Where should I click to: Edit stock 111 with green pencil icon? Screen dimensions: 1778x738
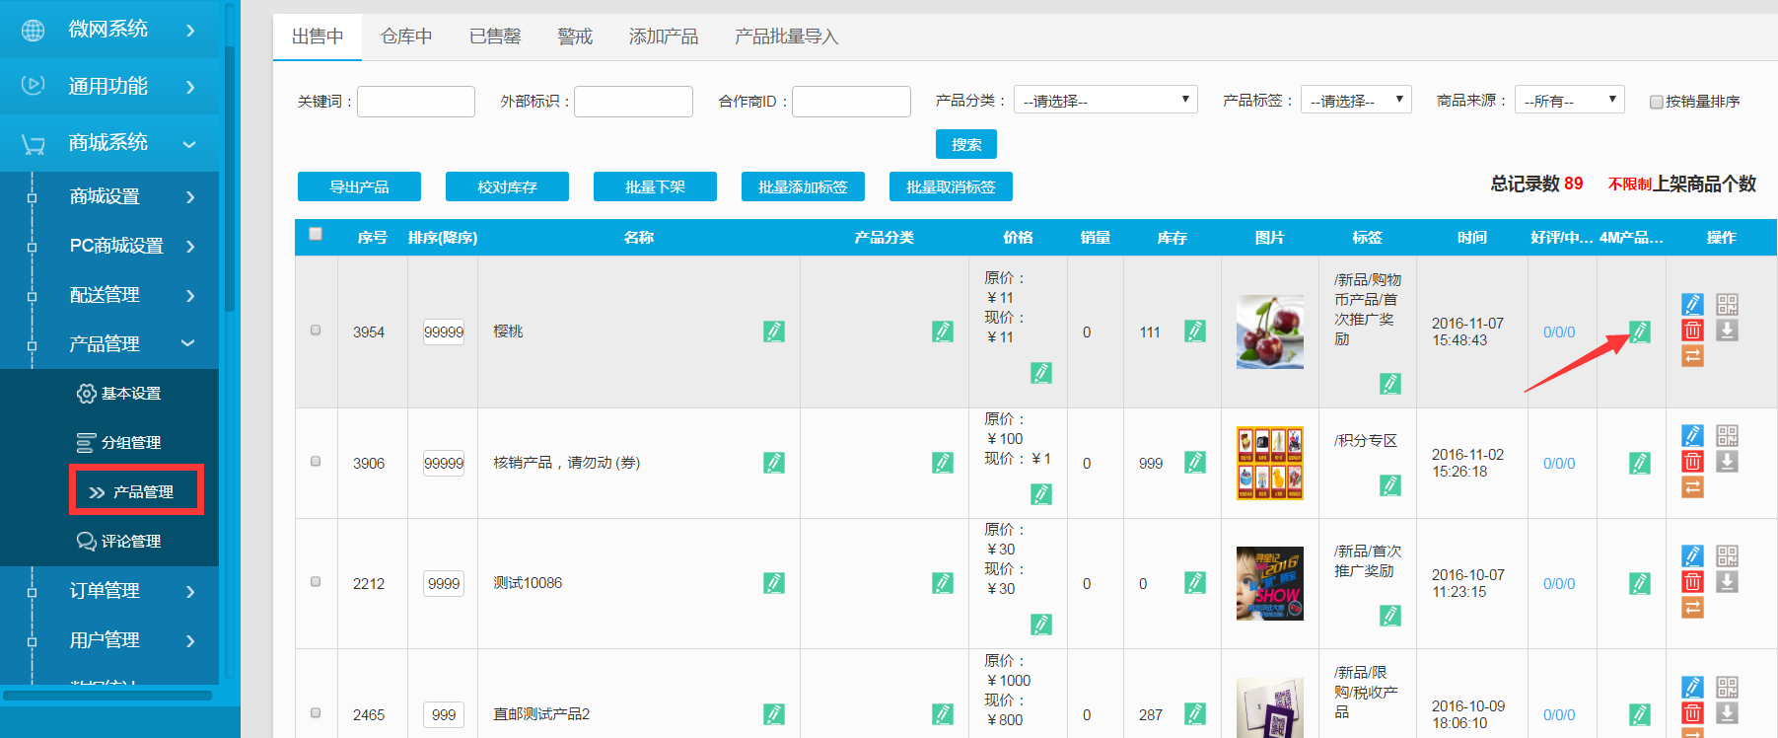click(1195, 332)
